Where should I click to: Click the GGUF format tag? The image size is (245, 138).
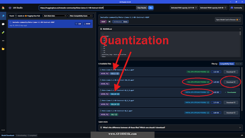(103, 22)
